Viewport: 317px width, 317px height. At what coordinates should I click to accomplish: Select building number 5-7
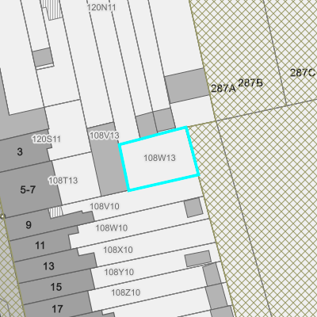tap(28, 189)
